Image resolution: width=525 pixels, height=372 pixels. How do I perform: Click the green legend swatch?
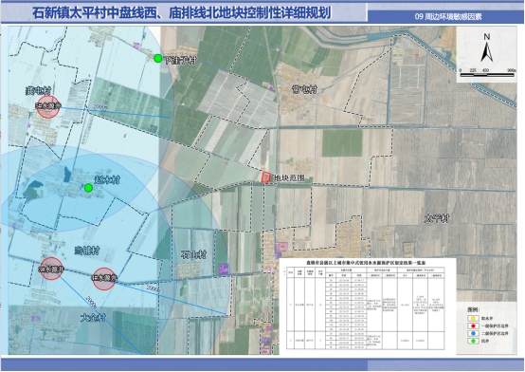point(473,341)
